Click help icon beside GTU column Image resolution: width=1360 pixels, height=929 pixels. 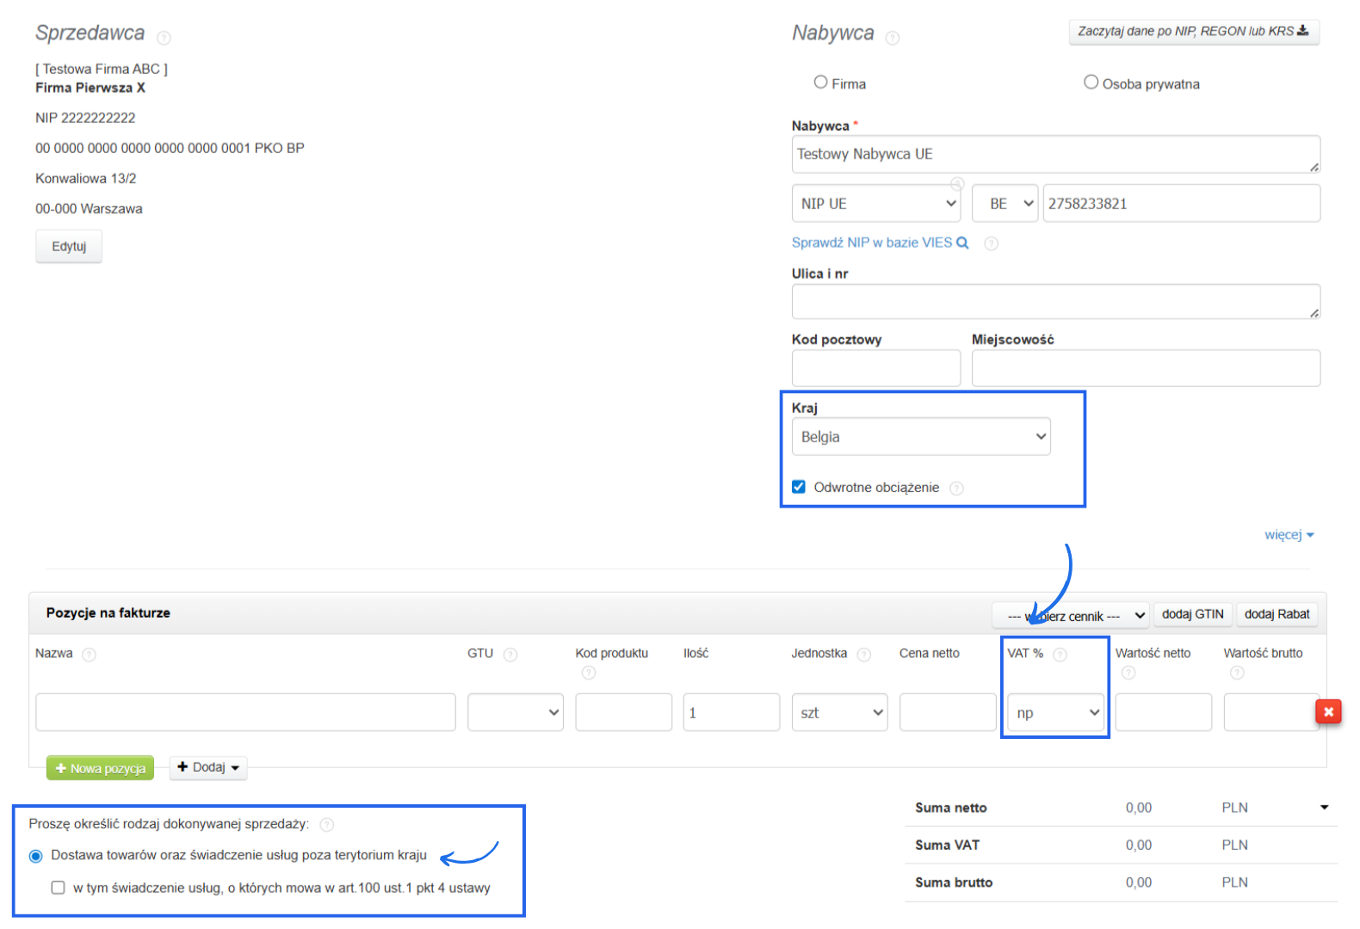click(510, 655)
